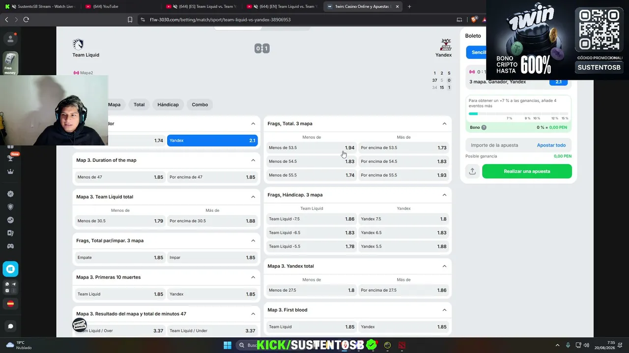Click the Importe de la apuesta field
The image size is (629, 353).
499,145
